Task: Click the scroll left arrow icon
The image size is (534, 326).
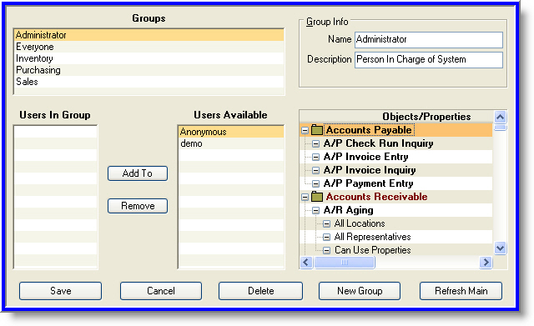Action: (x=306, y=263)
